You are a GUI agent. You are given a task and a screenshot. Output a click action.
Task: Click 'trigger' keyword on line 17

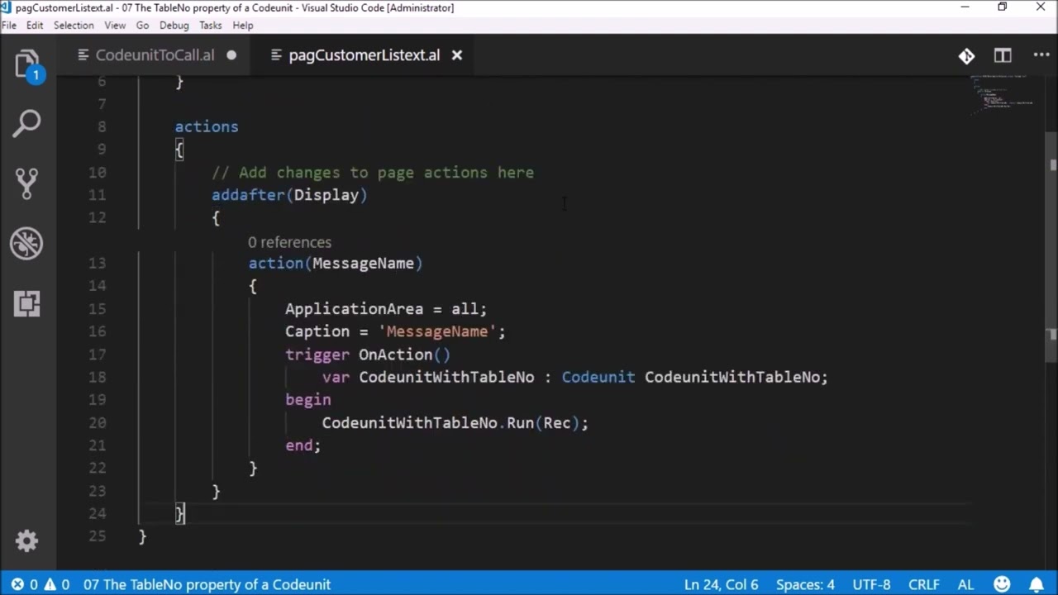click(x=317, y=355)
